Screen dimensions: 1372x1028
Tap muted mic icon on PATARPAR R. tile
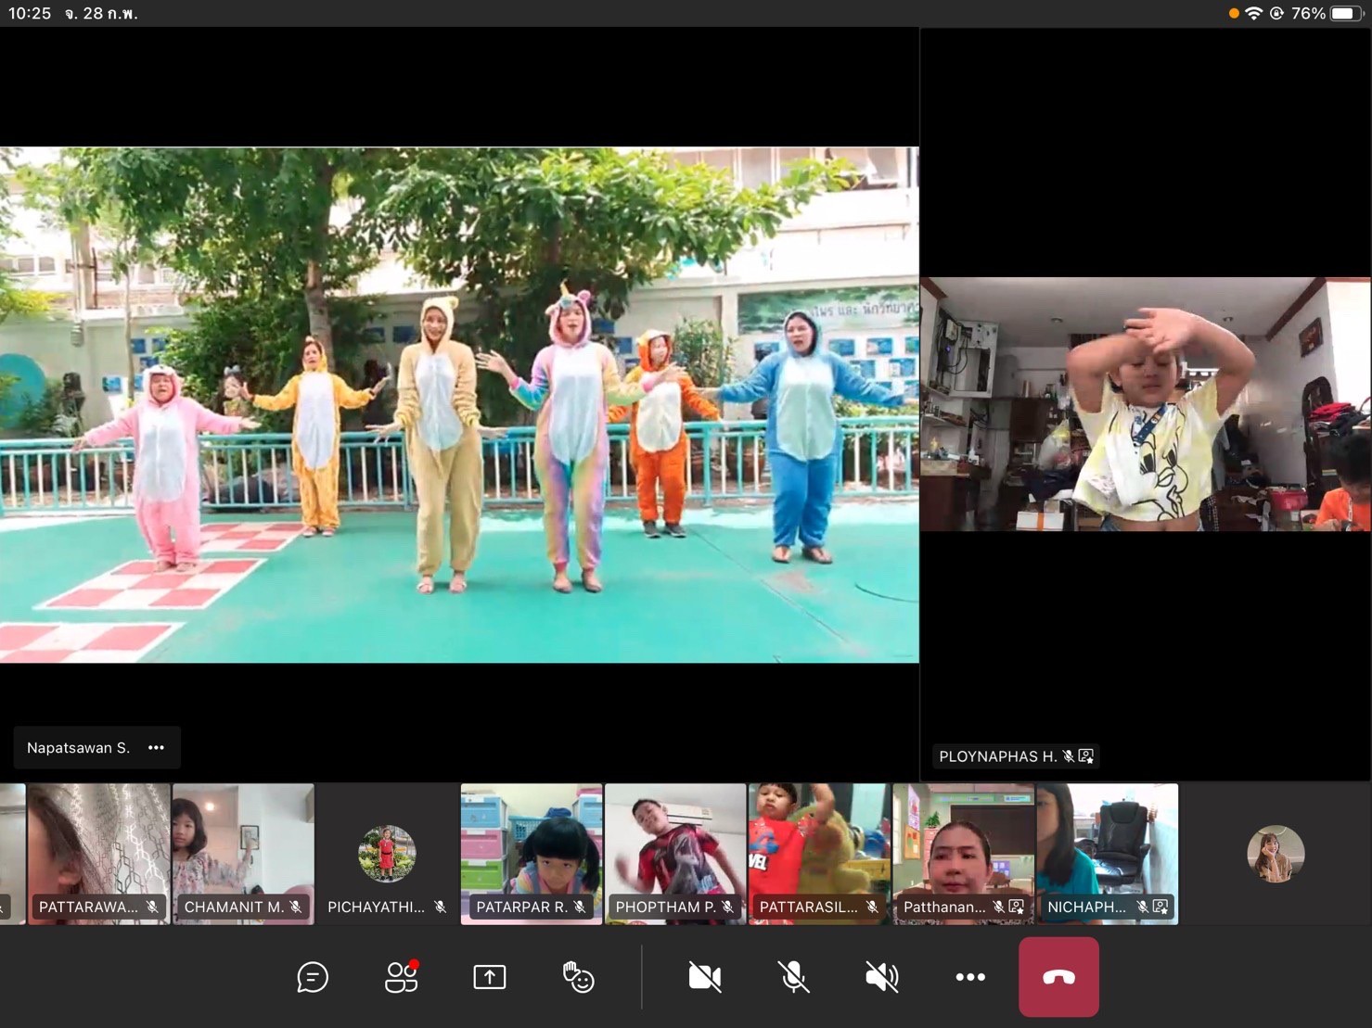tap(580, 907)
